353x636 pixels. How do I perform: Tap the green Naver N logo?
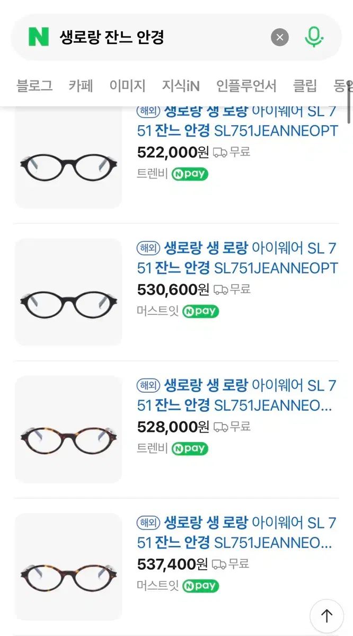38,37
